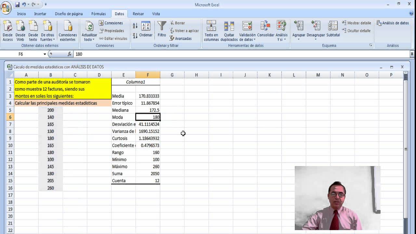Expand the formula bar

[x=412, y=54]
